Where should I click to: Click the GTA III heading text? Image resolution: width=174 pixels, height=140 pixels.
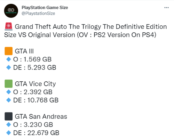24,51
